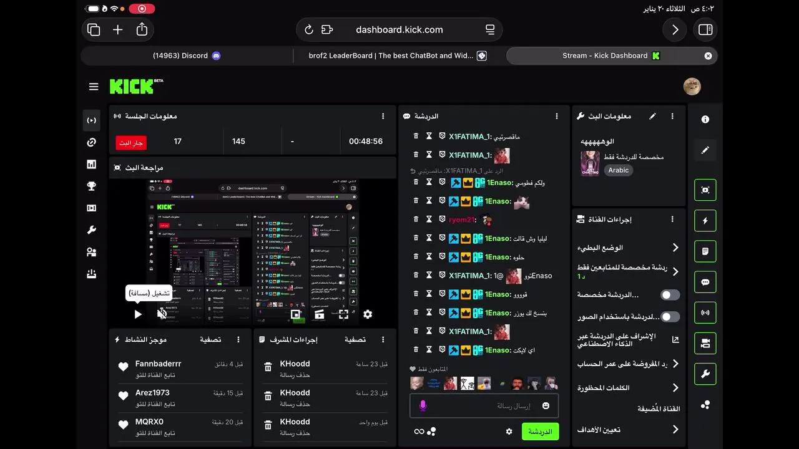Click shield icon on 1Enaso's حلوه message
799x449 pixels.
[441, 257]
